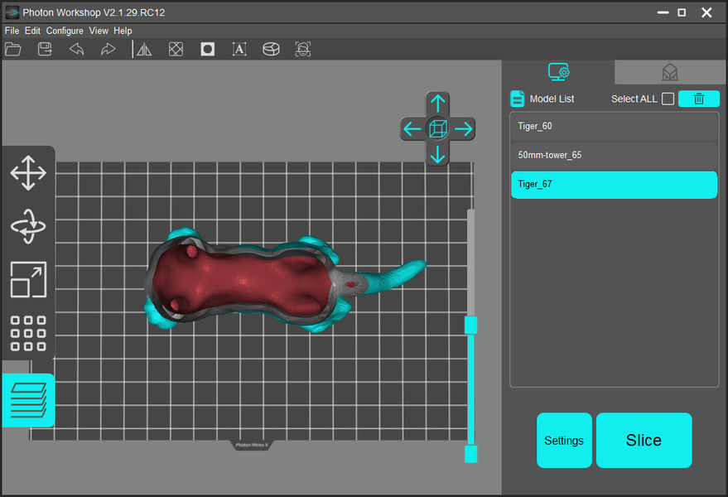Image resolution: width=728 pixels, height=497 pixels.
Task: Click the layer height slider upper handle
Action: pyautogui.click(x=470, y=325)
